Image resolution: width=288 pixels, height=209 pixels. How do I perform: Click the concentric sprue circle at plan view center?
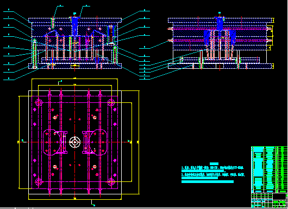[75, 142]
